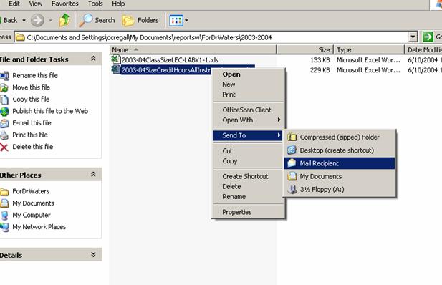Image resolution: width=442 pixels, height=285 pixels.
Task: Click the printer icon for Print this file
Action: pyautogui.click(x=4, y=135)
